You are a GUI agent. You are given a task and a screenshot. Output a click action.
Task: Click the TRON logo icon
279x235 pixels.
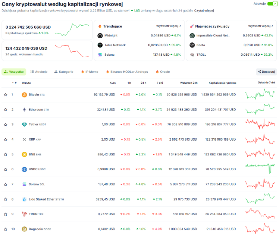[25, 214]
